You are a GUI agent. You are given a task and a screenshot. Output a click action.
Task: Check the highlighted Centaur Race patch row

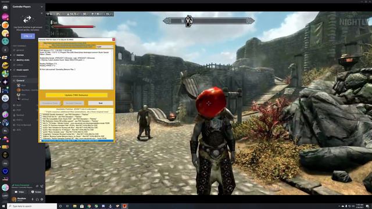[41, 140]
